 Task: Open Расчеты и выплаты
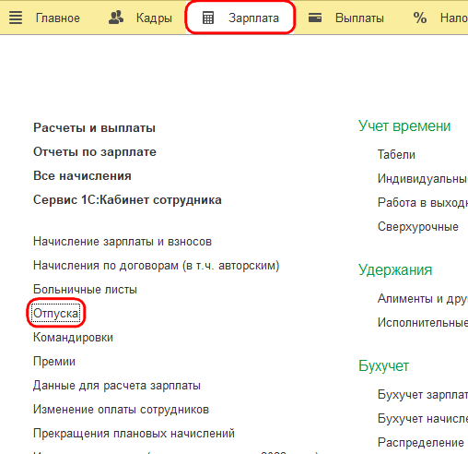pyautogui.click(x=94, y=128)
